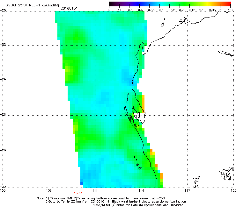Click 'Black wind barbs indicate possible contamination' note

[149, 202]
